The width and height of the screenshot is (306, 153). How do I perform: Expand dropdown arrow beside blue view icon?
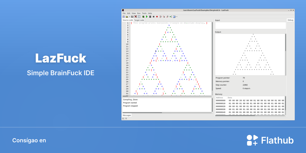(177, 17)
